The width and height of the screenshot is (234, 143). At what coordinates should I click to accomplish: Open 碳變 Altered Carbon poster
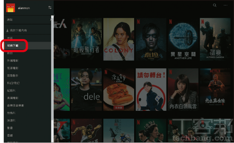pyautogui.click(x=215, y=39)
